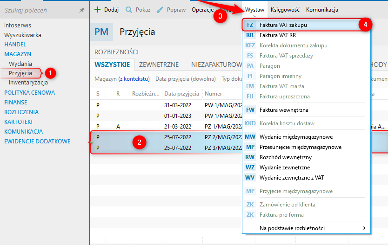Click the KKD Korekta kosztu icon
The width and height of the screenshot is (388, 245).
[x=250, y=123]
